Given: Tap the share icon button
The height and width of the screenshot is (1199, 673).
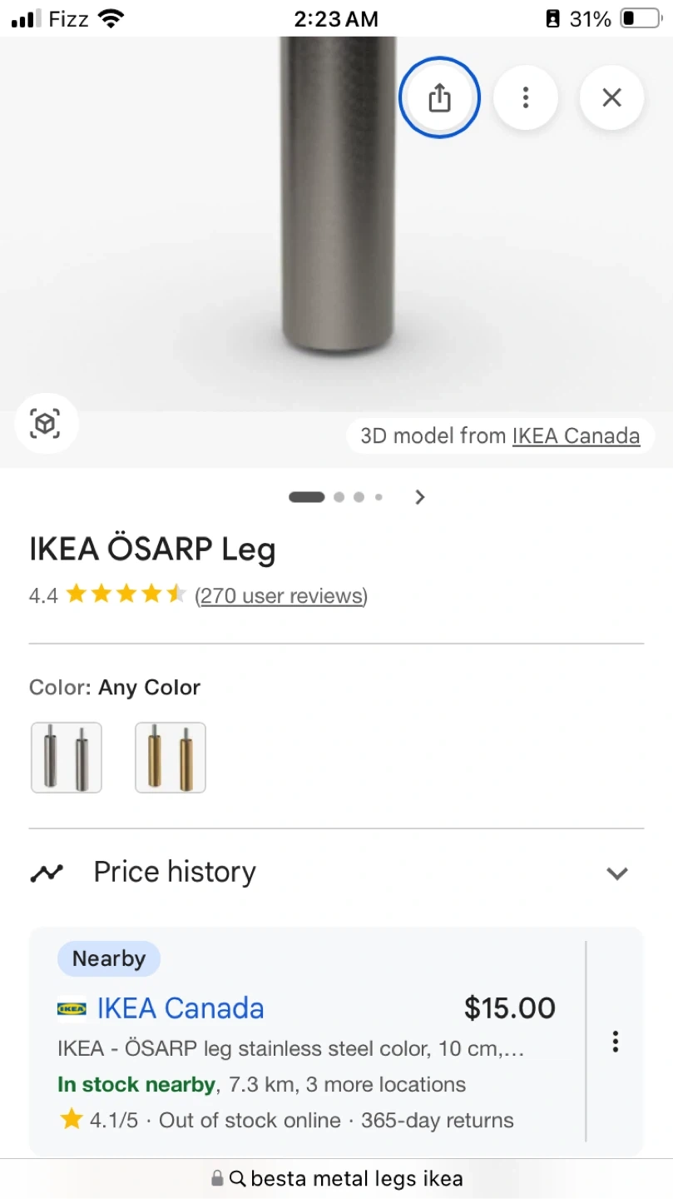Looking at the screenshot, I should click(439, 98).
